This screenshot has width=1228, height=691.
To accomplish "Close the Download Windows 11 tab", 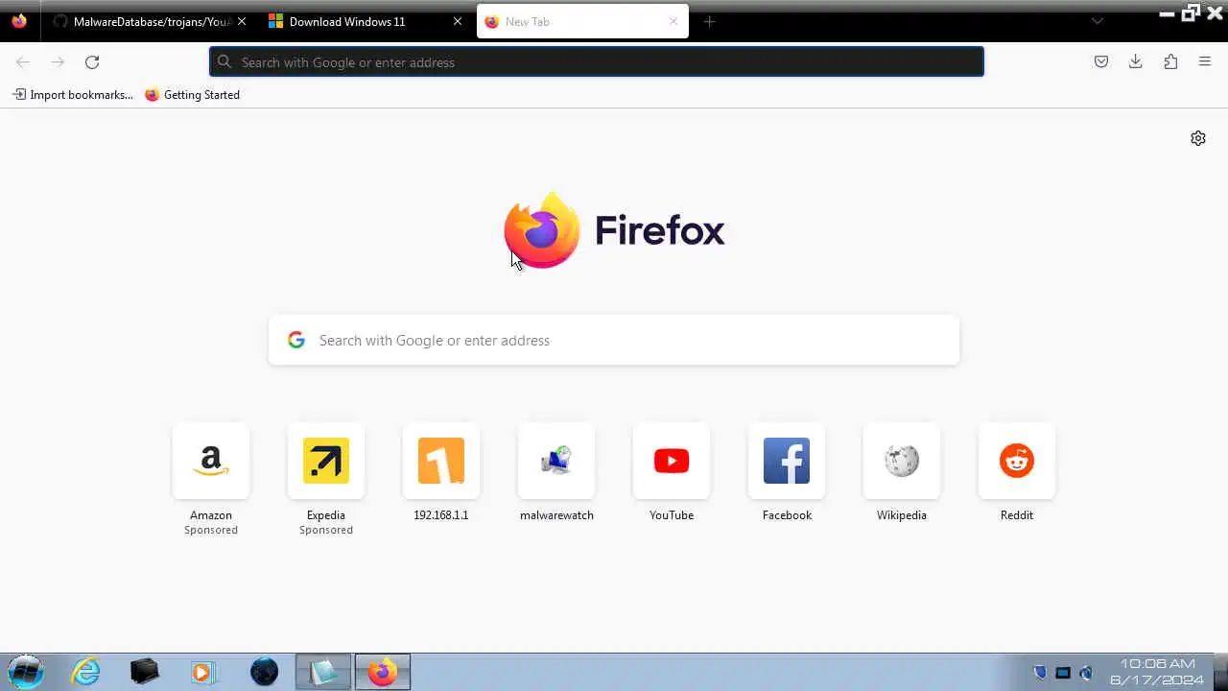I will tap(458, 21).
